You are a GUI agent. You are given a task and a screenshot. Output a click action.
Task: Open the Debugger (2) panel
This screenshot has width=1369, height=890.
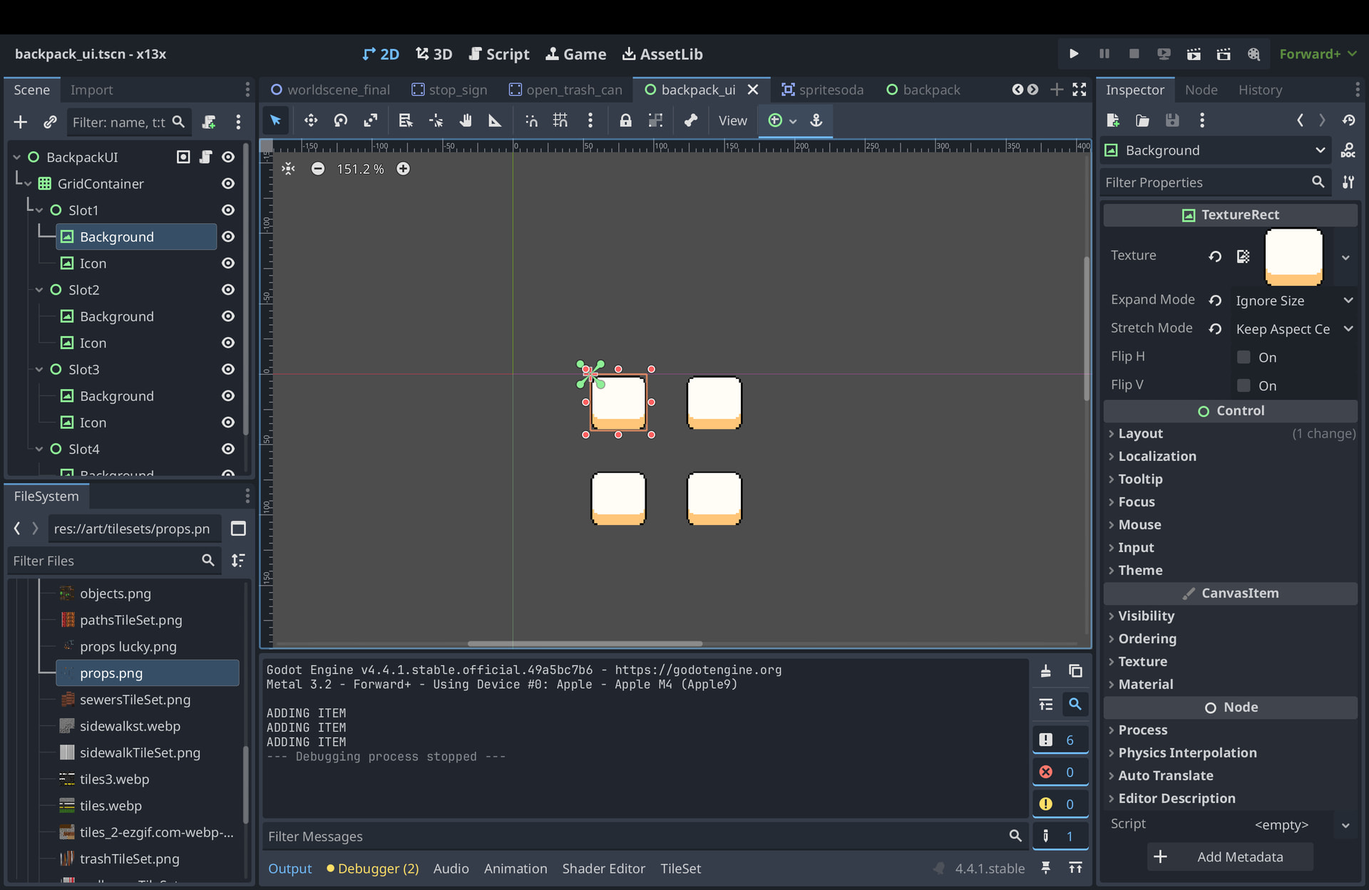373,869
